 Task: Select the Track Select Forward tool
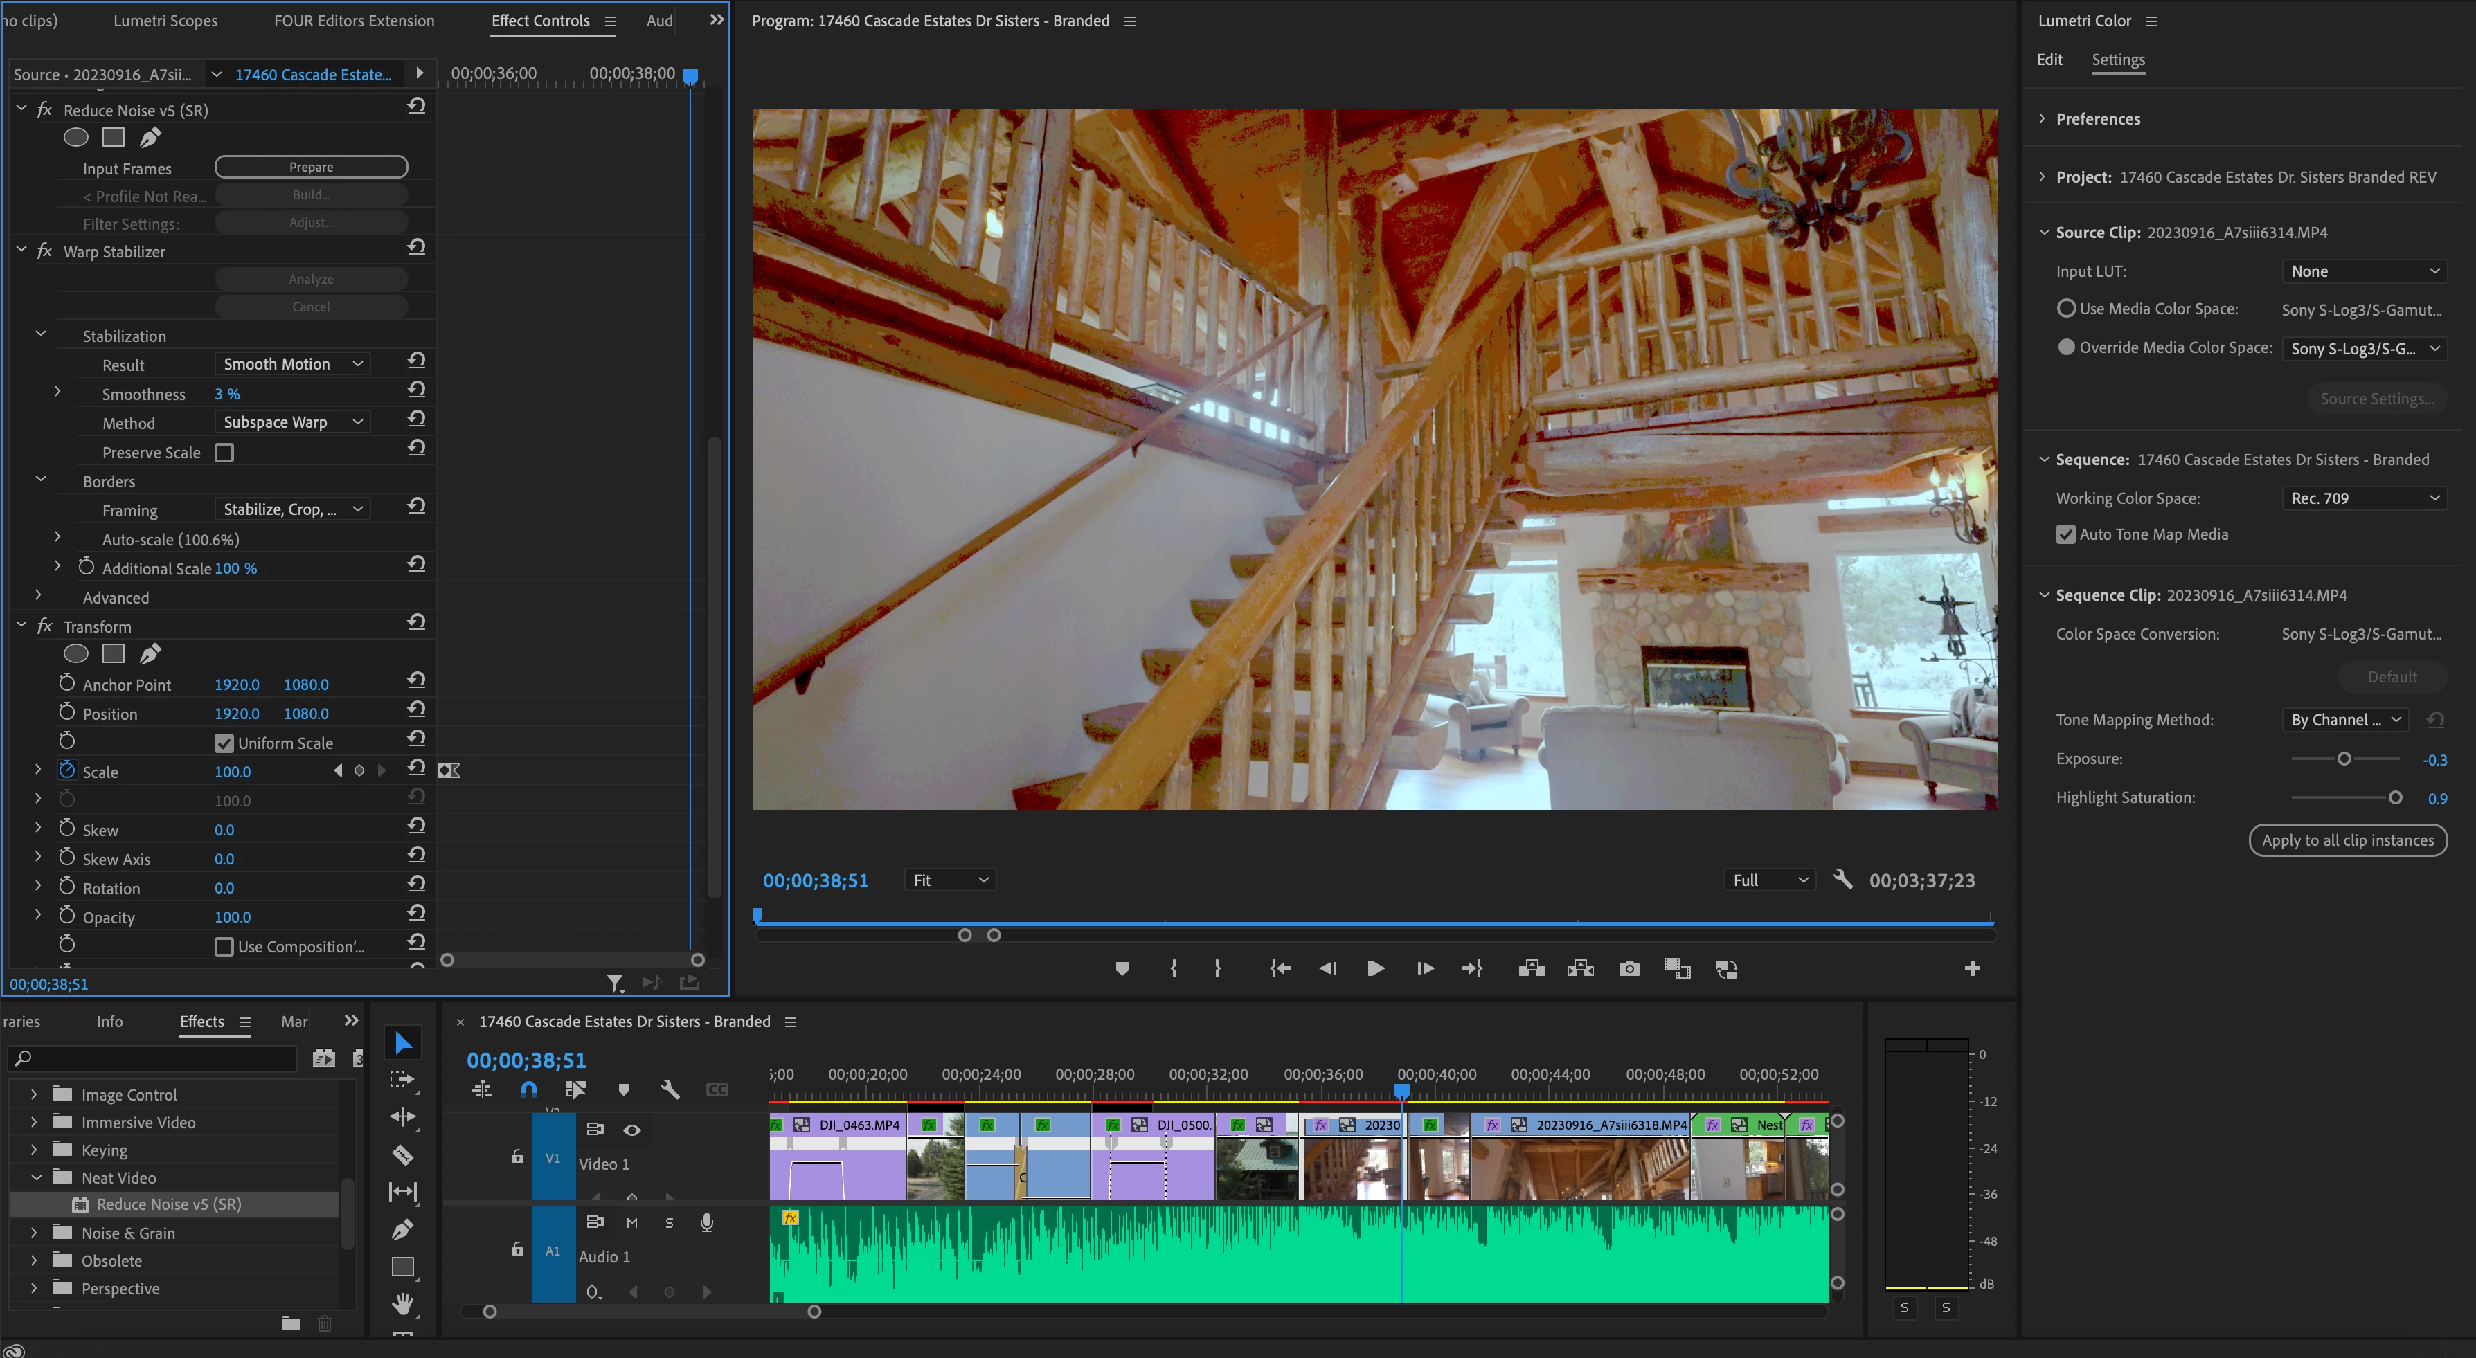tap(403, 1079)
